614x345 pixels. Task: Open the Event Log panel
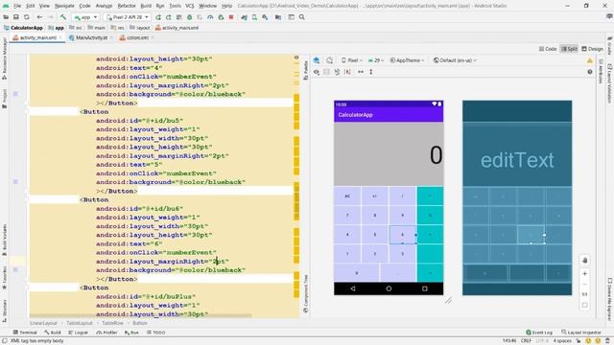click(x=539, y=333)
